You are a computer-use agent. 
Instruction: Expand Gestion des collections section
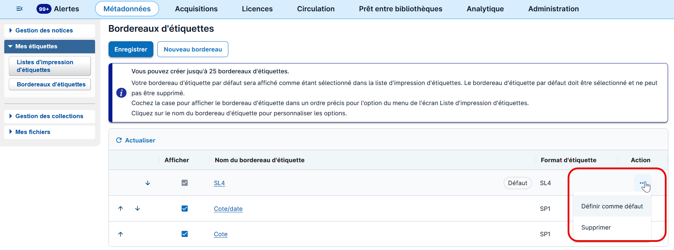pos(49,116)
